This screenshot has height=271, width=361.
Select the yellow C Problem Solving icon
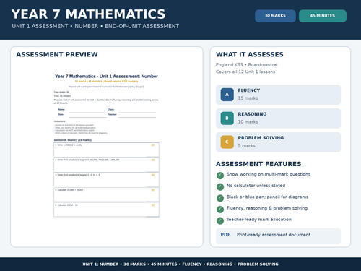coord(227,142)
